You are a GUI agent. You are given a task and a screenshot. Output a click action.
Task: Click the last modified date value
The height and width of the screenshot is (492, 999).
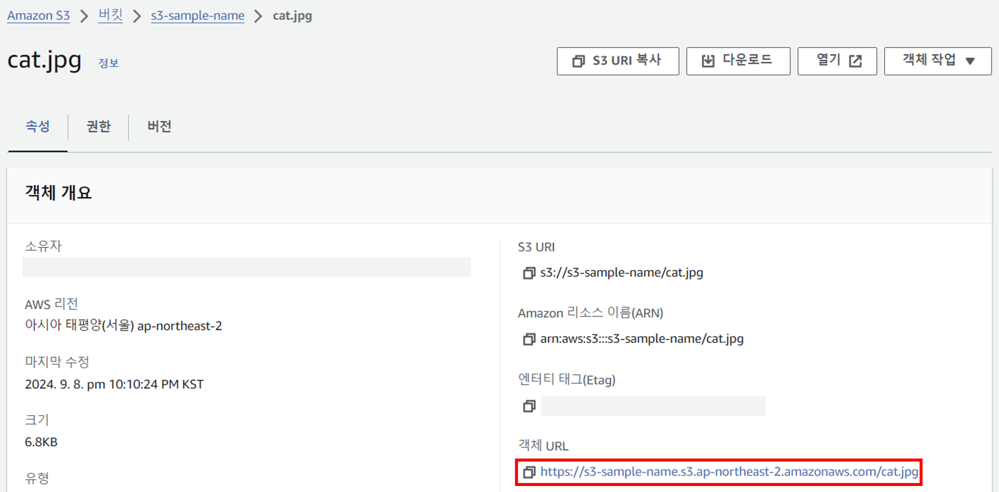click(x=114, y=384)
